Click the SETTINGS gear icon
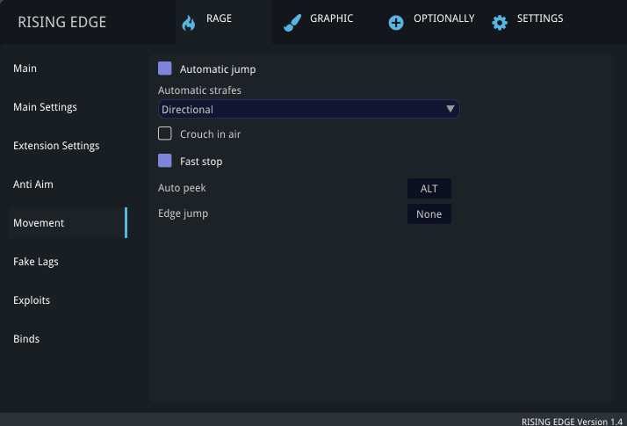This screenshot has height=426, width=627. (x=500, y=23)
